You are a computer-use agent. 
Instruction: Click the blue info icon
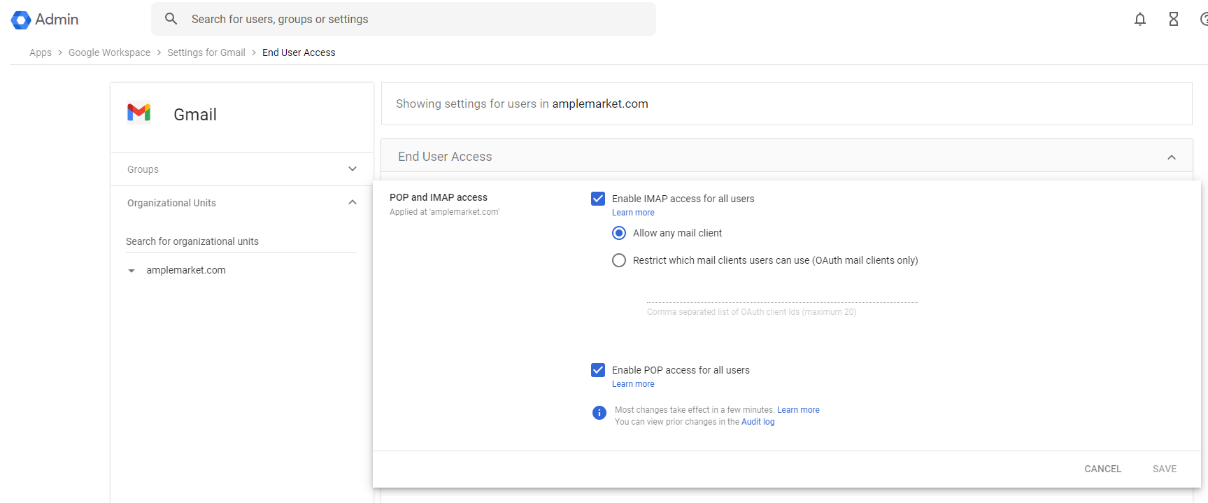pos(599,413)
